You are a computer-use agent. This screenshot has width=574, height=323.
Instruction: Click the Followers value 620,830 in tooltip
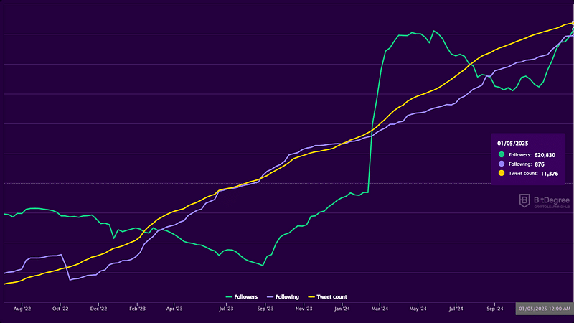[547, 154]
